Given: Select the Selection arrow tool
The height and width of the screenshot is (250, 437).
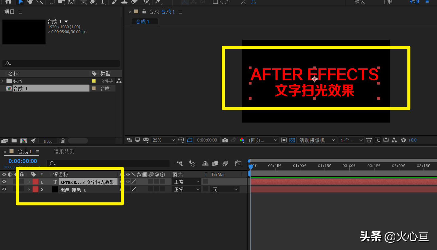Looking at the screenshot, I should [20, 2].
